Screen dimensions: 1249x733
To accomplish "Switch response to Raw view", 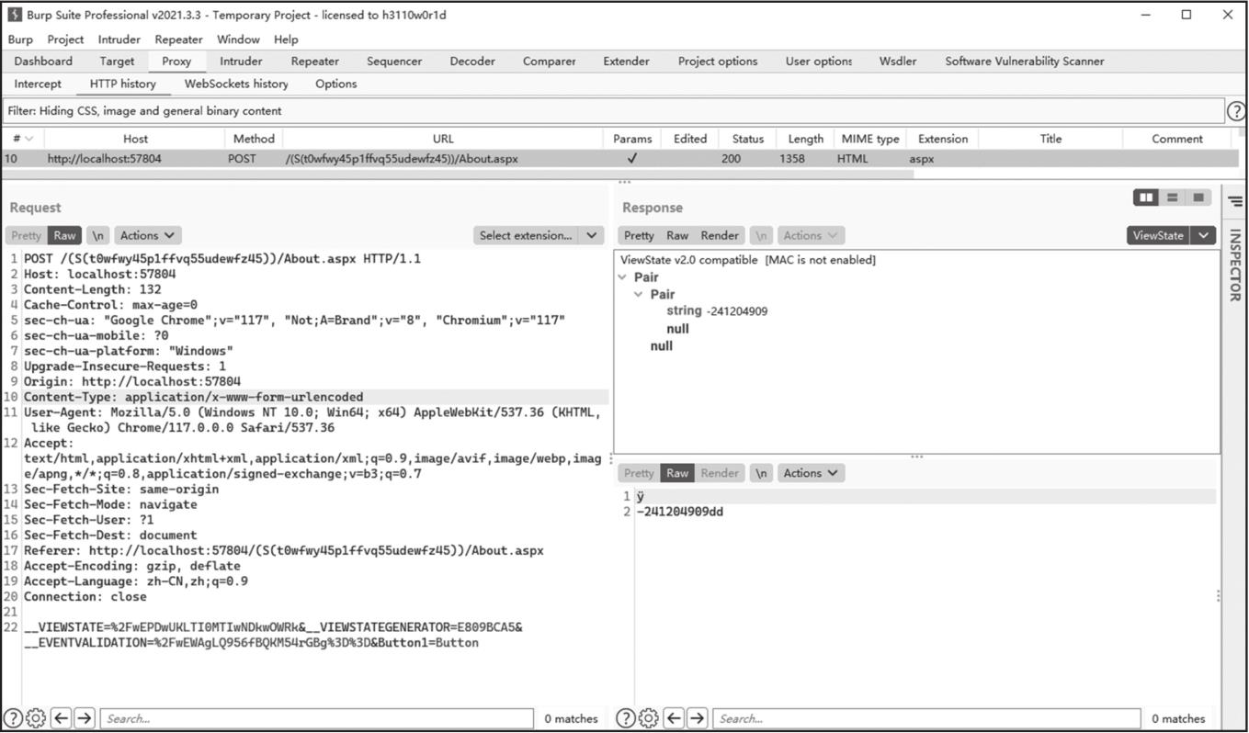I will tap(677, 235).
